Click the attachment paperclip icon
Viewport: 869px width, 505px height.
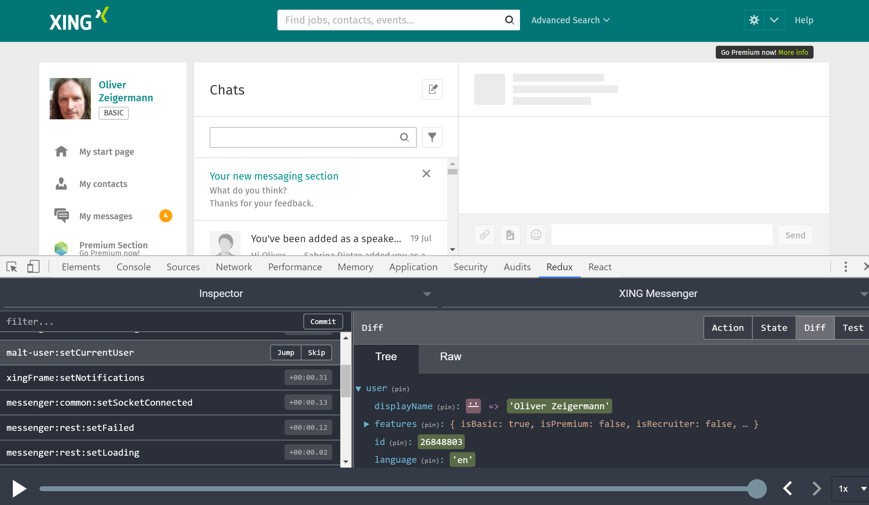[x=484, y=235]
